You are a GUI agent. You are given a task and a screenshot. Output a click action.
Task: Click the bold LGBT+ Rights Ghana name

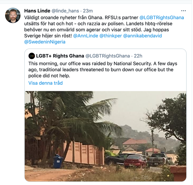coord(60,56)
